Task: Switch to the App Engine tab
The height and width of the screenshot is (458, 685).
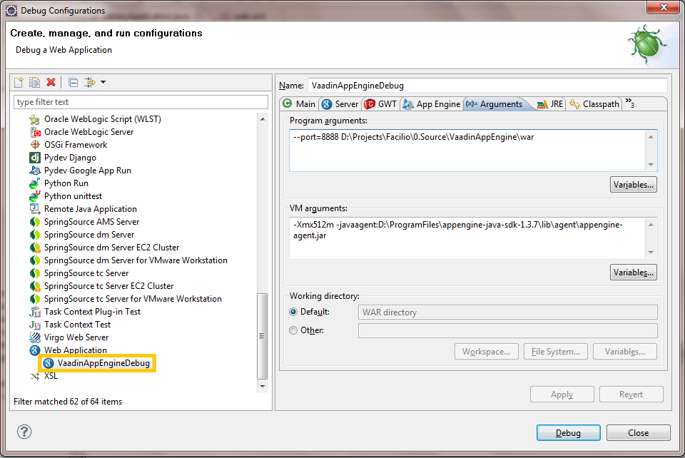Action: click(432, 104)
